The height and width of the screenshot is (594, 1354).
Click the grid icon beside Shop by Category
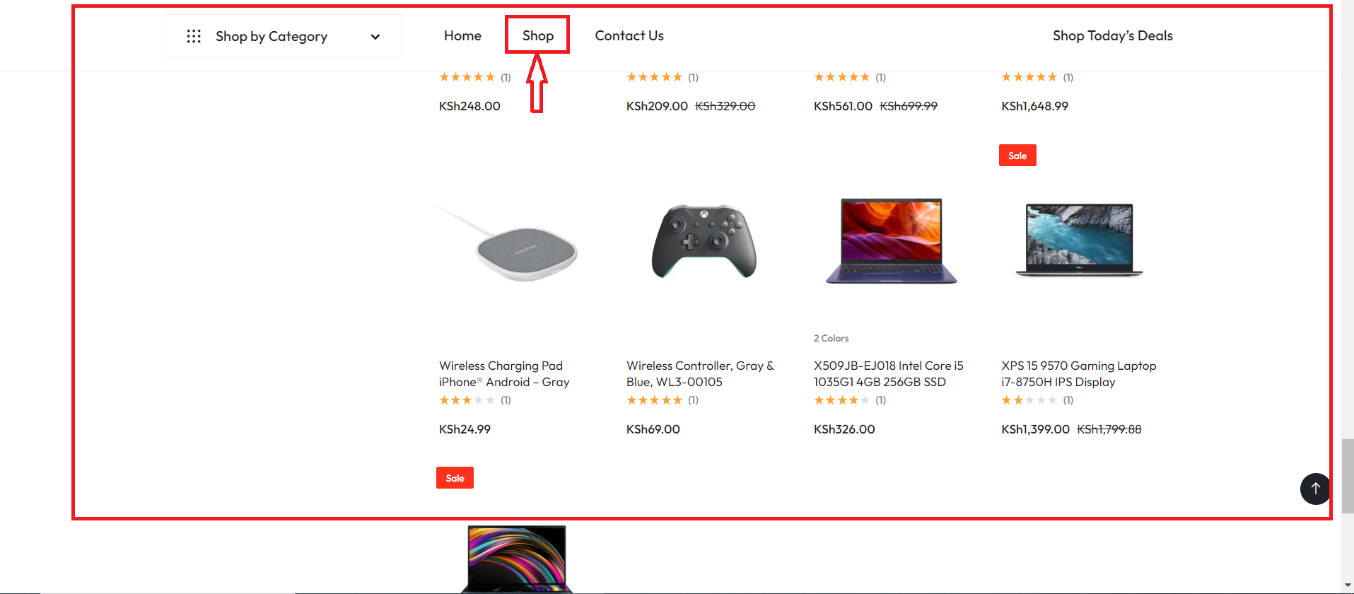point(194,35)
